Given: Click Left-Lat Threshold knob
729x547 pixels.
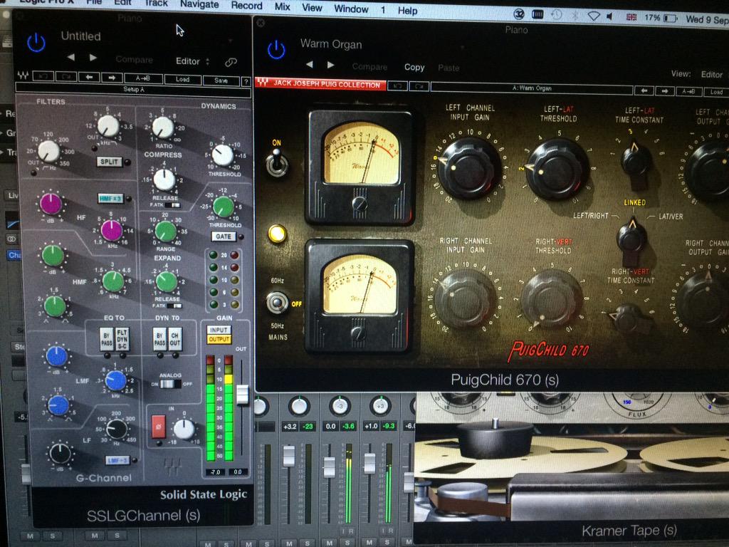Looking at the screenshot, I should click(557, 170).
